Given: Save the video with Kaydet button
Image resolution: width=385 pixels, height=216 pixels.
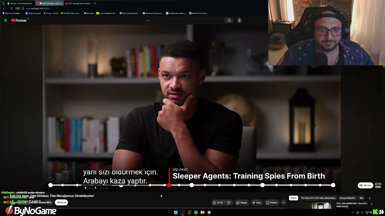Looking at the screenshot, I should click(272, 203).
